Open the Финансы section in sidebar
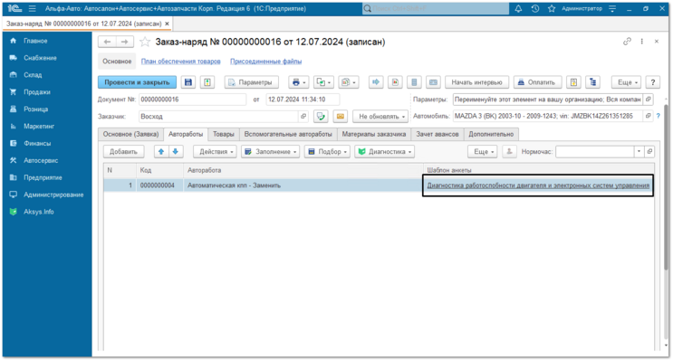673x361 pixels. (x=37, y=143)
